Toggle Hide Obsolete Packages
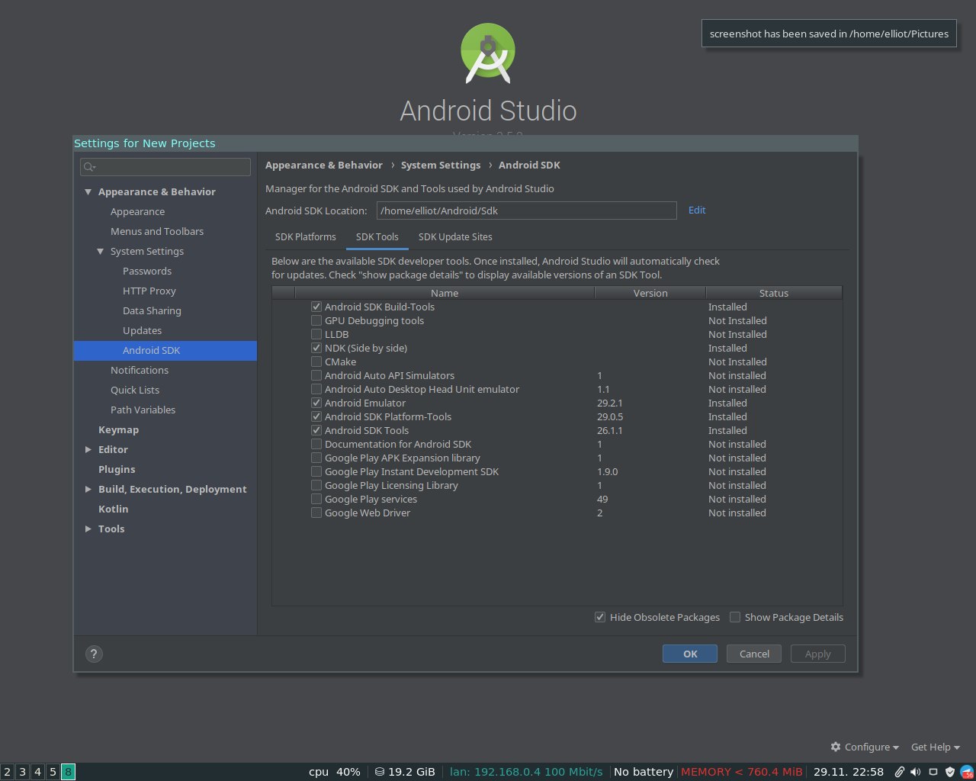The height and width of the screenshot is (781, 976). tap(600, 617)
